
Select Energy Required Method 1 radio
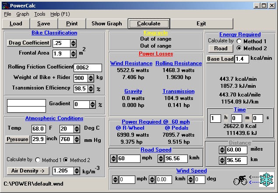(239, 41)
